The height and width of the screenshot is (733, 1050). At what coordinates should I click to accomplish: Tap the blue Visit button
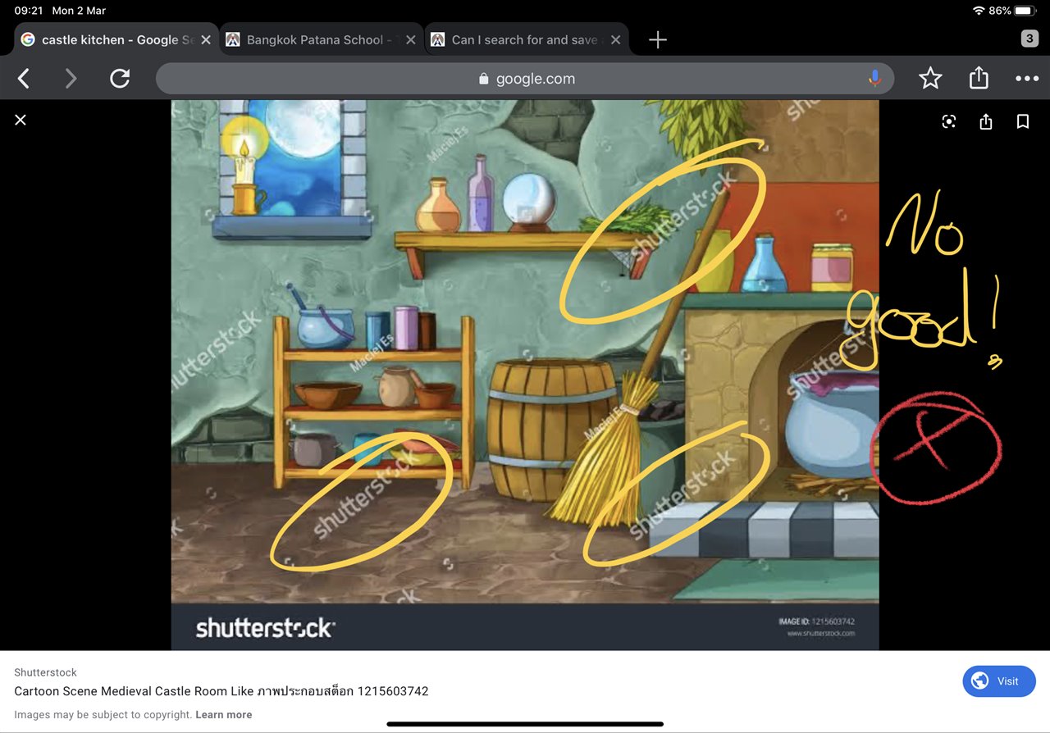(999, 681)
